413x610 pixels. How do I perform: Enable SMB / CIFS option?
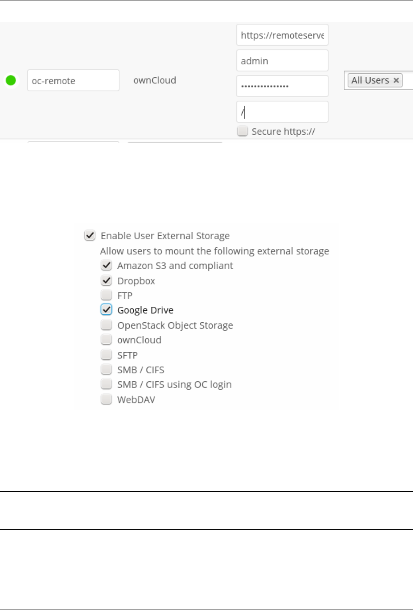click(106, 369)
